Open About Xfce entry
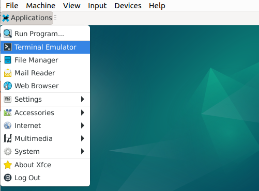The width and height of the screenshot is (259, 191). (45, 165)
